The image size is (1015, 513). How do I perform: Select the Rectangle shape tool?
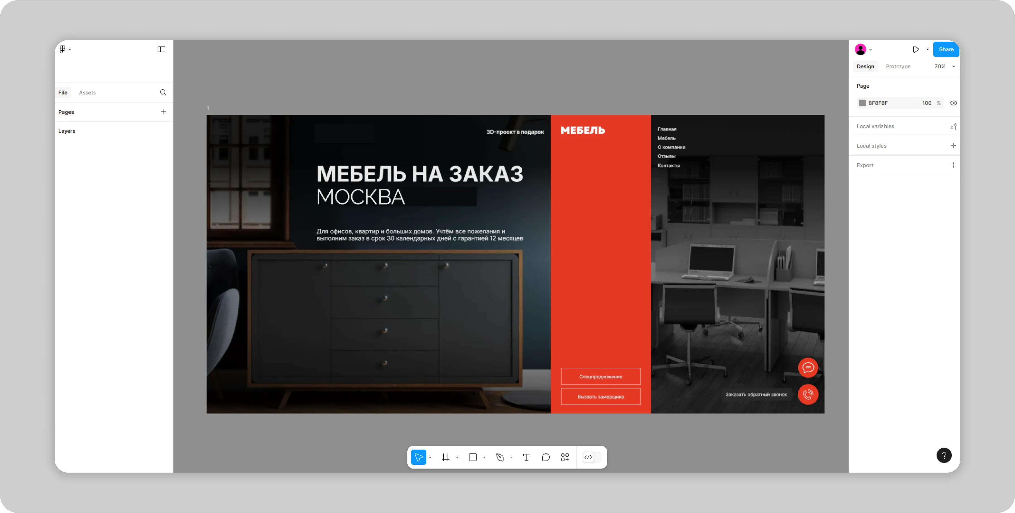(473, 457)
